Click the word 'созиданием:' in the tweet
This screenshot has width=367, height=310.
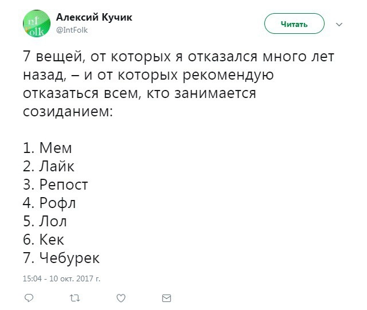(x=68, y=111)
